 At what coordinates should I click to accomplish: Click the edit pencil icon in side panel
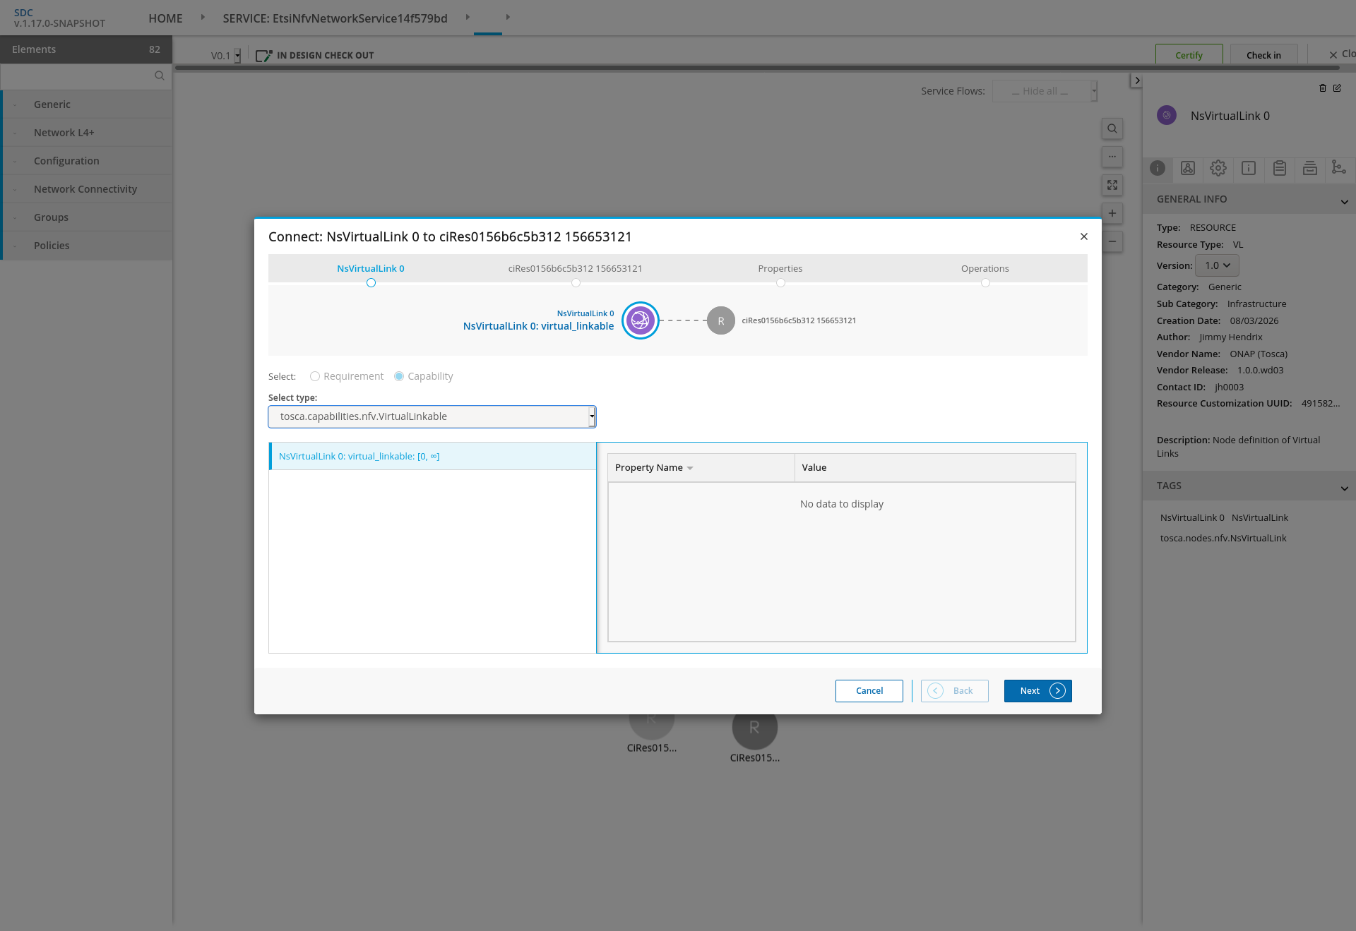(1337, 88)
